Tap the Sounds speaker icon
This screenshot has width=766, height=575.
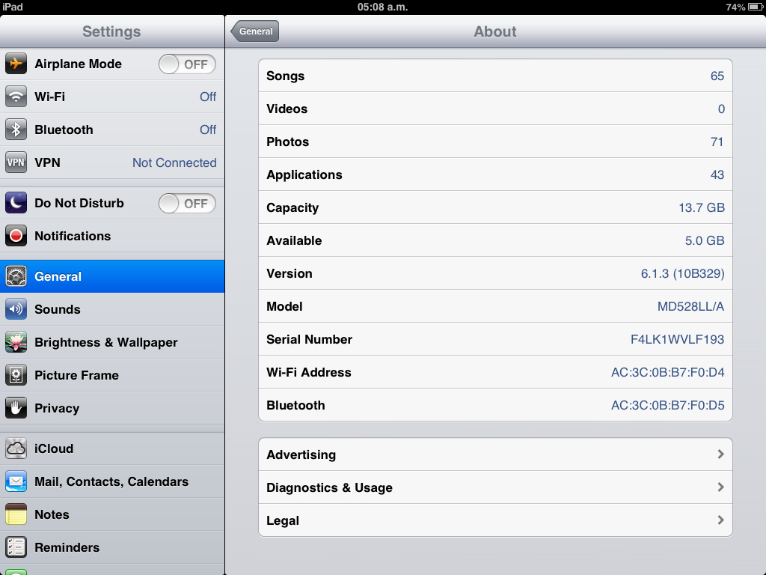coord(16,309)
